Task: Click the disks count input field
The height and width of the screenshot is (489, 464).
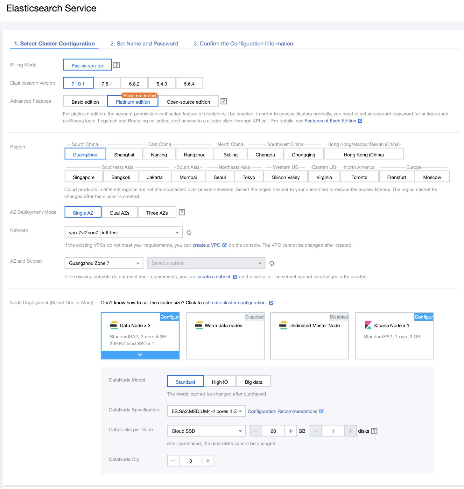Action: click(333, 431)
